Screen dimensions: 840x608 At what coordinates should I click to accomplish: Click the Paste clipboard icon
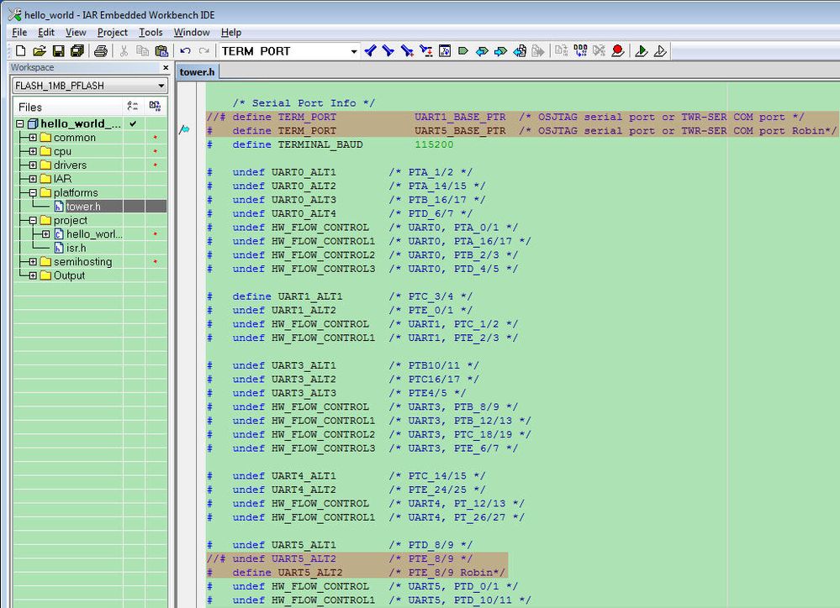tap(161, 51)
